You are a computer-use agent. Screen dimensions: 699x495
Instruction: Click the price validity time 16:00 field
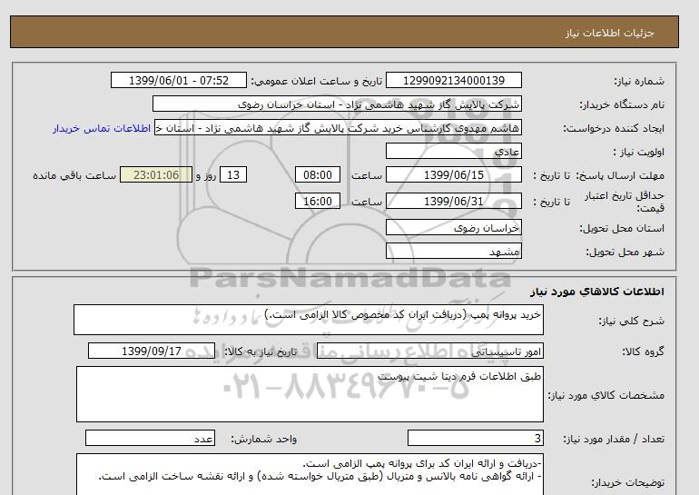pos(318,201)
